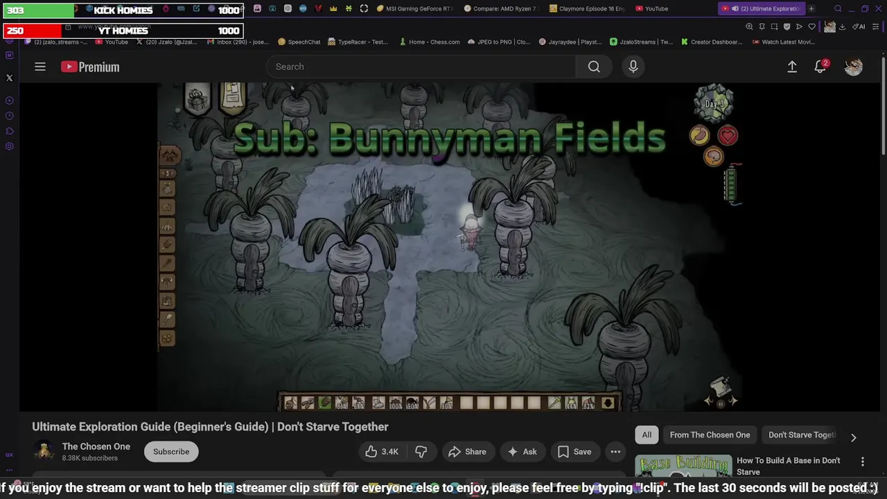Switch to Claymore Episode 16 tab

pyautogui.click(x=587, y=8)
